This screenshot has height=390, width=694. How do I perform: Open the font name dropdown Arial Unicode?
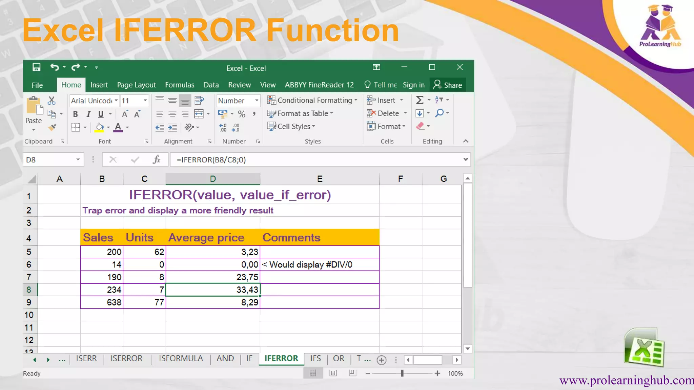pos(116,101)
